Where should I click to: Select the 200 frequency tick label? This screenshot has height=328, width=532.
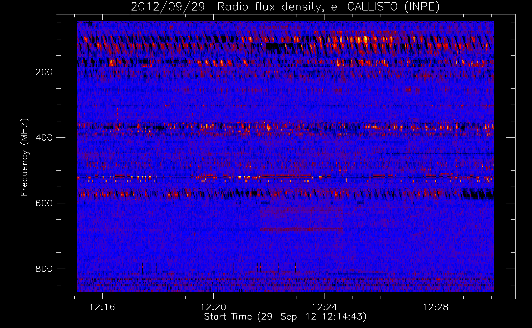click(x=44, y=72)
